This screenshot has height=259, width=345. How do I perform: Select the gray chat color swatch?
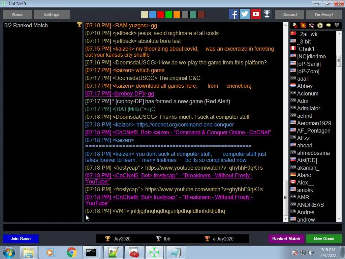pyautogui.click(x=185, y=15)
